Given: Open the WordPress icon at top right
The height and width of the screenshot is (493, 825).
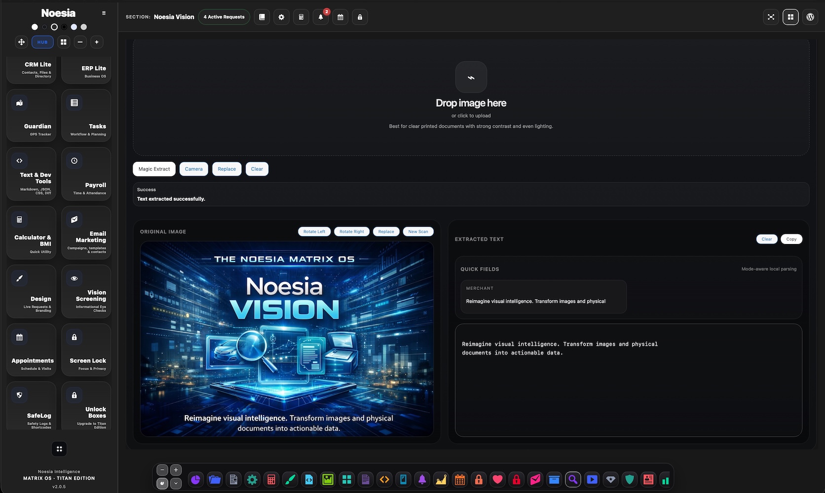Looking at the screenshot, I should click(810, 17).
